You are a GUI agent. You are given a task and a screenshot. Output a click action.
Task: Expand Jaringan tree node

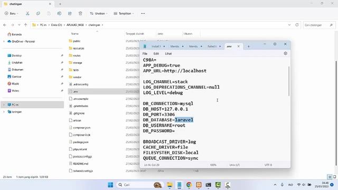pos(4,112)
